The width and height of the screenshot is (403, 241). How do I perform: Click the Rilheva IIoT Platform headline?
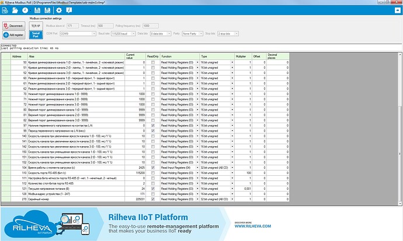(148, 217)
